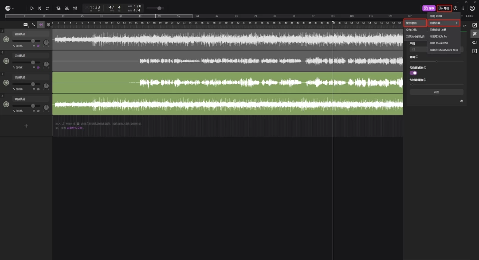Open the user account profile icon
The image size is (479, 260).
pos(472,8)
